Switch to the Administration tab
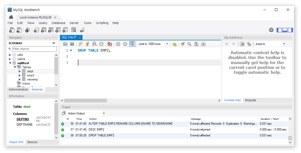Screen dimensions: 301x153 (18, 89)
